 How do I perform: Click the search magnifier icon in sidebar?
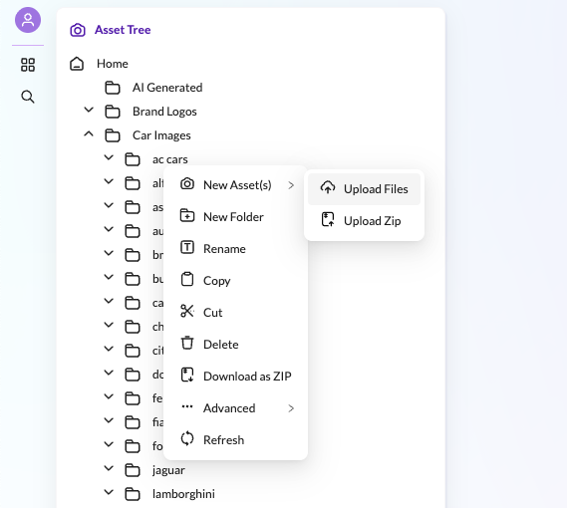tap(28, 97)
